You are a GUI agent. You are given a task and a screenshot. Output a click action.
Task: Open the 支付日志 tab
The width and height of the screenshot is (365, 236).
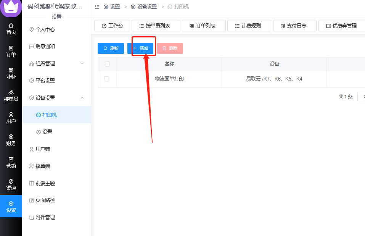tap(295, 26)
